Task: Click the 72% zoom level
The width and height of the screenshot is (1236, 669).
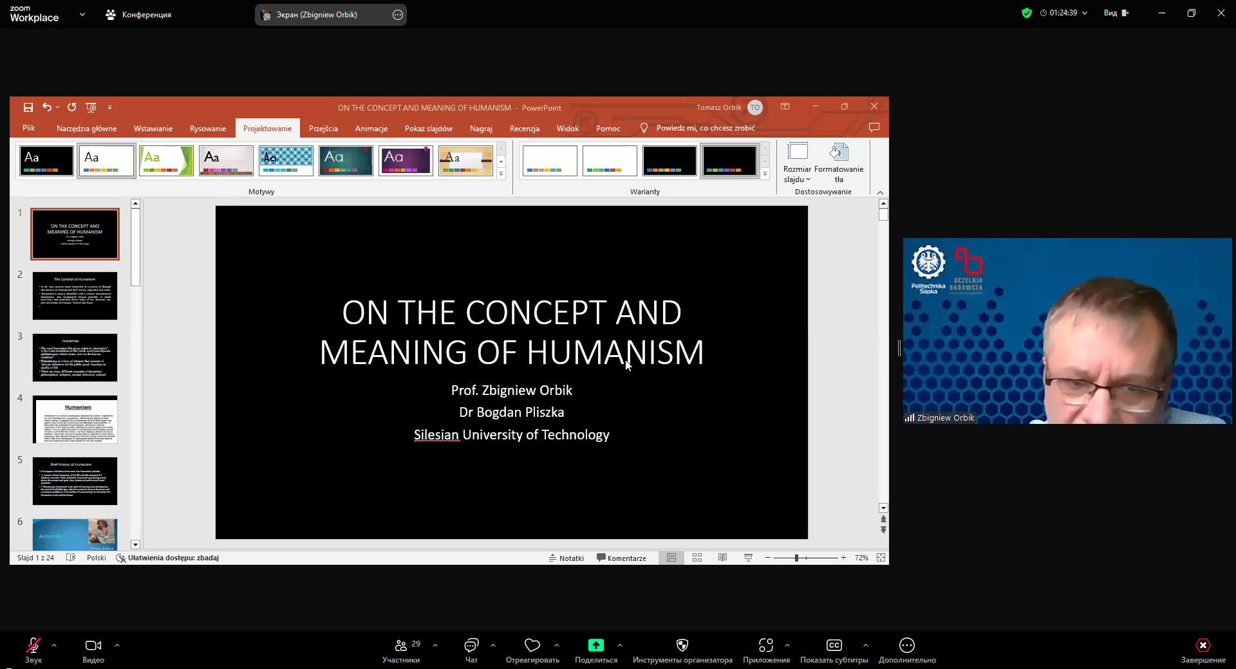Action: pos(861,558)
